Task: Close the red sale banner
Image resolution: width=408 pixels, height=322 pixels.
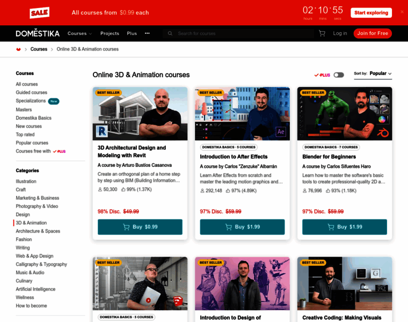Action: click(x=402, y=12)
